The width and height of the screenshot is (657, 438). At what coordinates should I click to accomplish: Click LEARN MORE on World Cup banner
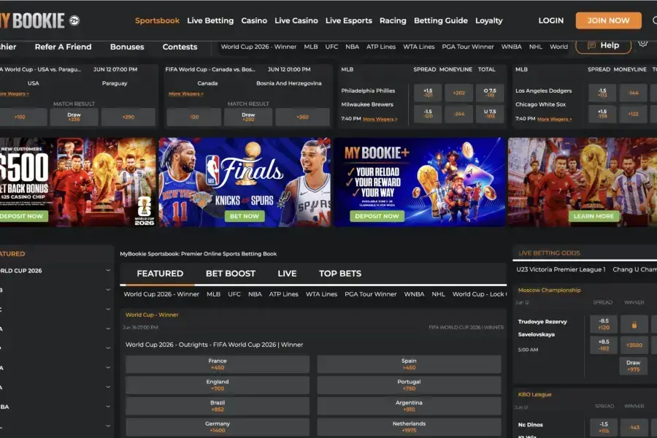(593, 216)
